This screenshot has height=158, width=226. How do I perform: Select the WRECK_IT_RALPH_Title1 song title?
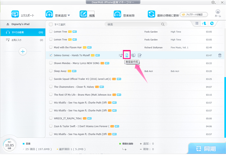tap(68, 118)
